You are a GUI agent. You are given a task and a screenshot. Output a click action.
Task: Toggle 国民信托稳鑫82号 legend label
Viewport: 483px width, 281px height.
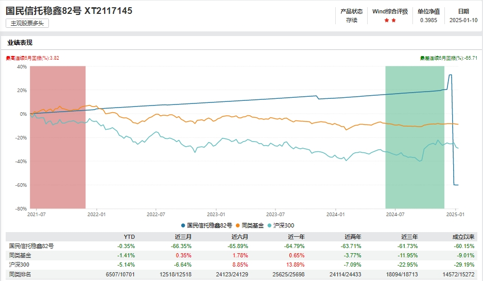tap(210, 225)
